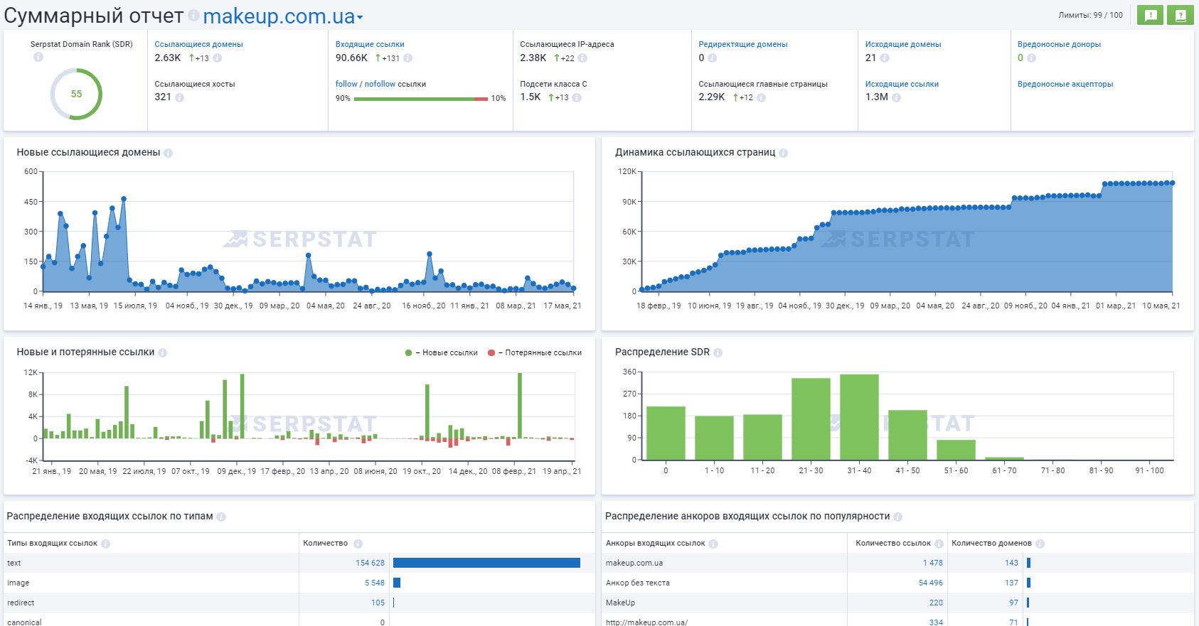Image resolution: width=1199 pixels, height=626 pixels.
Task: Click the 2.63K referring domains value
Action: click(168, 58)
